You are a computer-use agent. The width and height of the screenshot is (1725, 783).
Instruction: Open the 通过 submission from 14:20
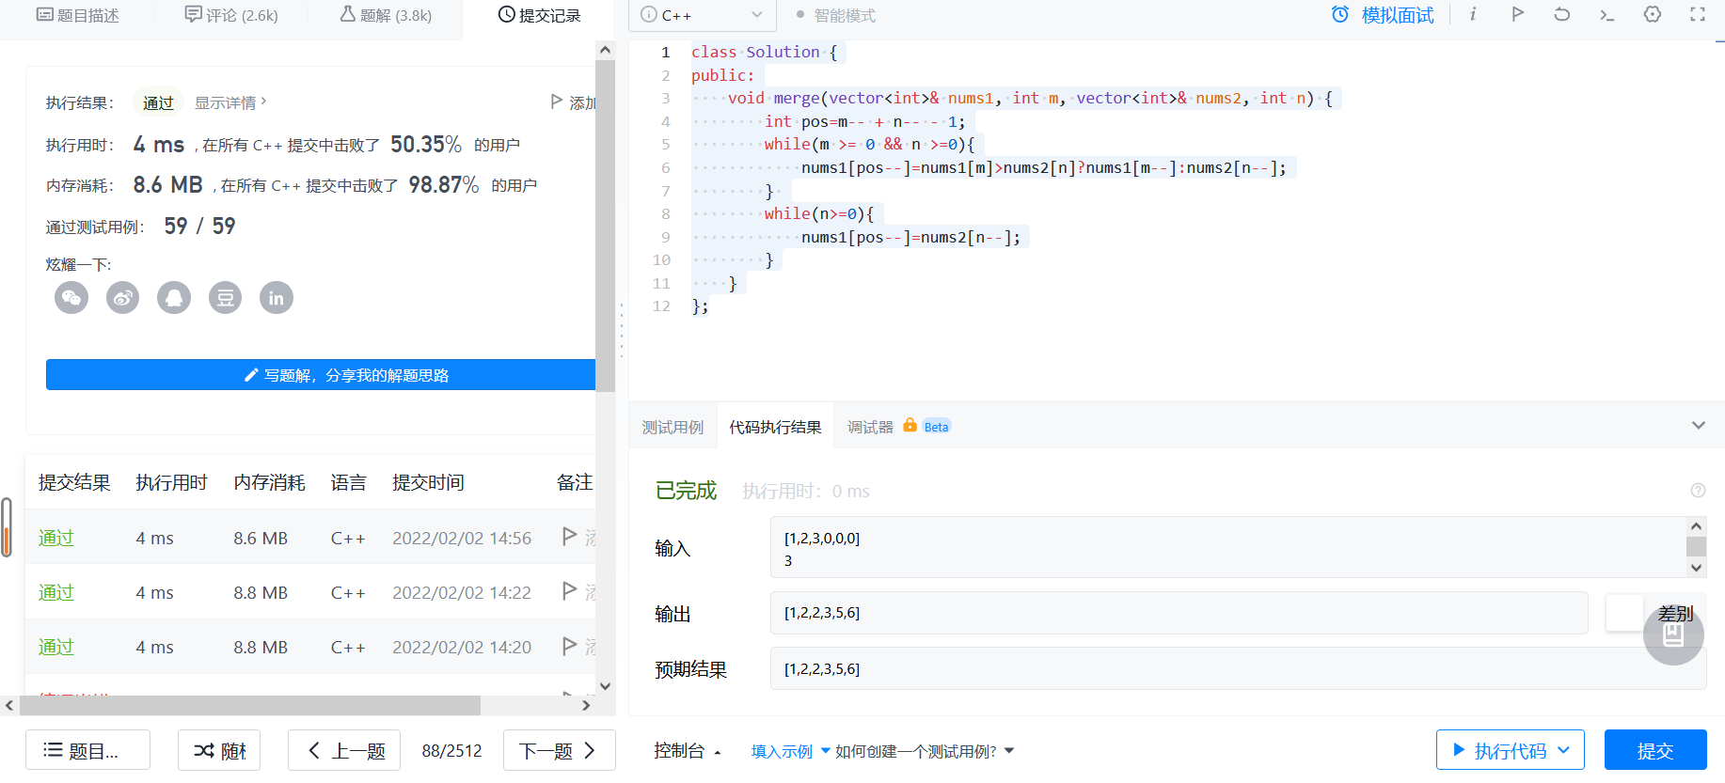tap(56, 647)
